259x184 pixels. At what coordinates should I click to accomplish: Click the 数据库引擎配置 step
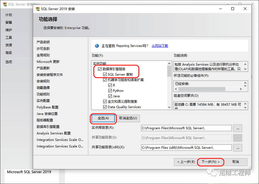point(48,127)
